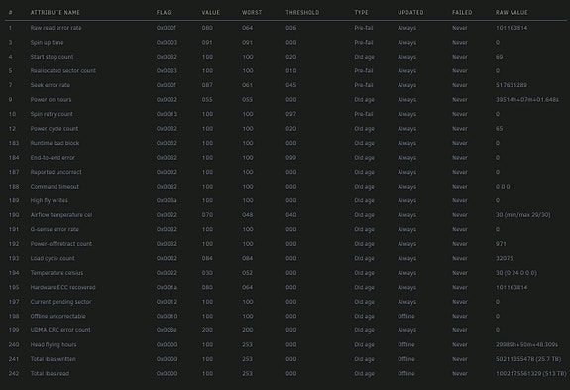
Task: Click flag 0x0010 in Offline uncorrectable row
Action: click(167, 316)
